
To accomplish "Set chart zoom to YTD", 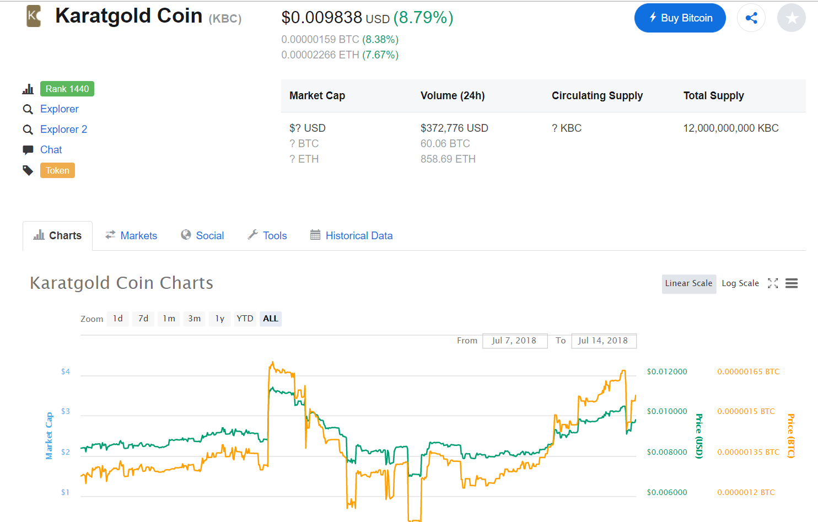I will 245,319.
